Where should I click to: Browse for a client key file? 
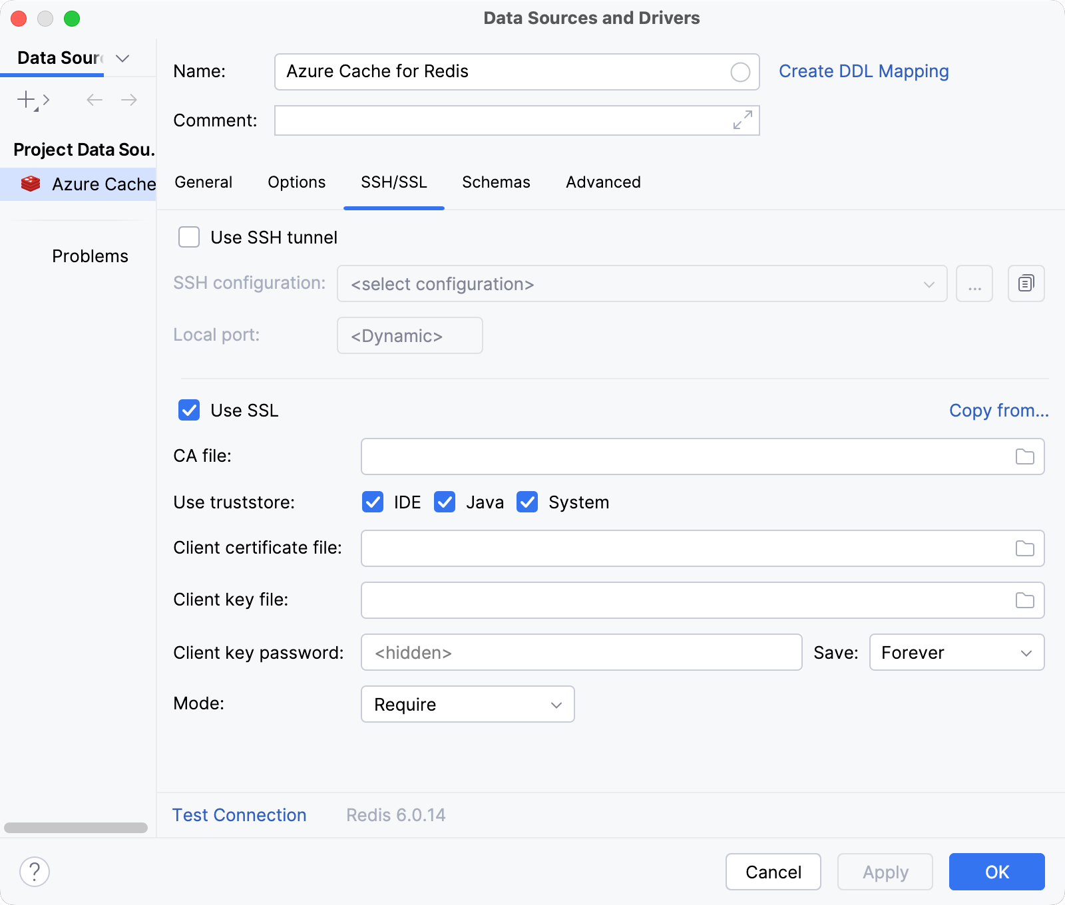pyautogui.click(x=1024, y=600)
